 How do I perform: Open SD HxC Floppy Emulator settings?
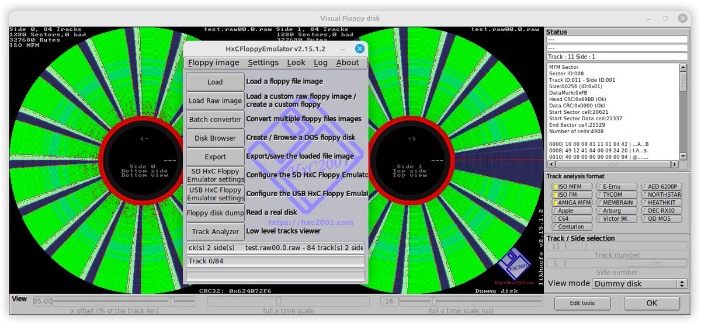tap(215, 175)
